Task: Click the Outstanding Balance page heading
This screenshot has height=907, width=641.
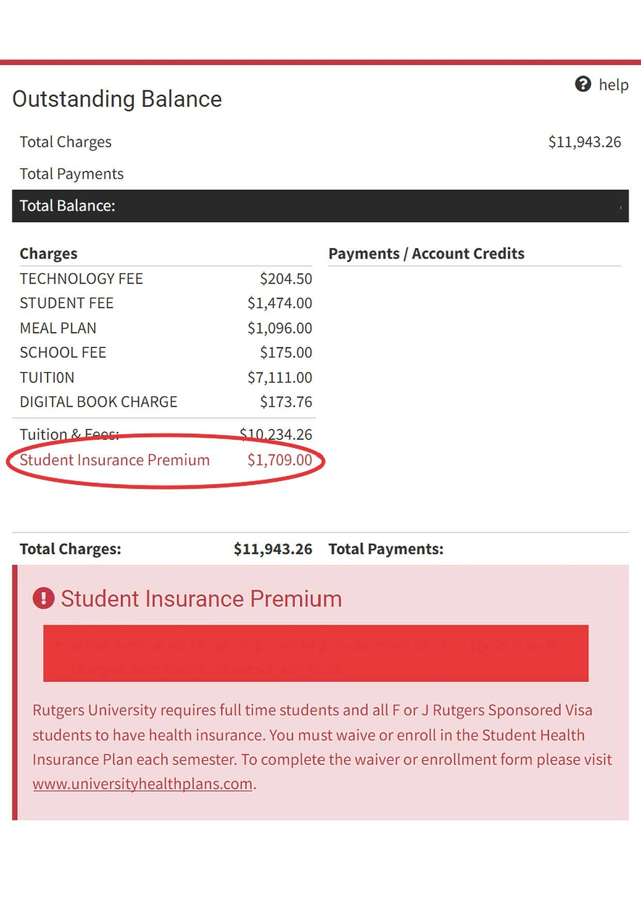Action: click(x=118, y=99)
